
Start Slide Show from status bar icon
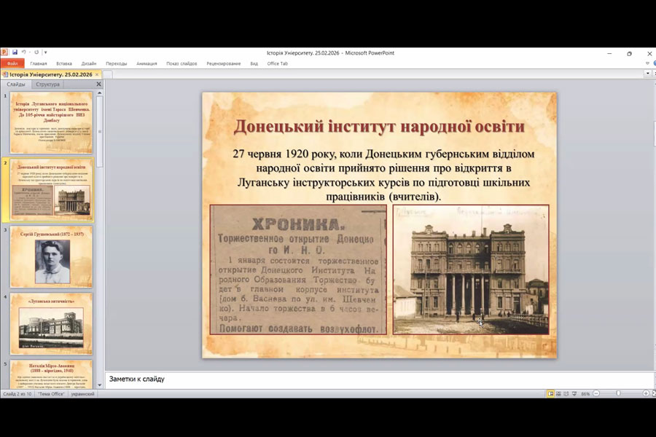(x=574, y=393)
